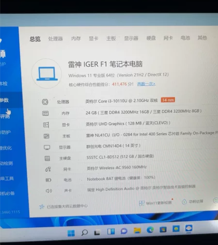Click the 14 nm orange badge
The width and height of the screenshot is (218, 245).
[x=168, y=100]
